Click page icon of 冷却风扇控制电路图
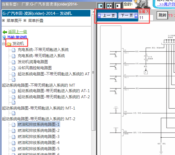 coord(13,68)
